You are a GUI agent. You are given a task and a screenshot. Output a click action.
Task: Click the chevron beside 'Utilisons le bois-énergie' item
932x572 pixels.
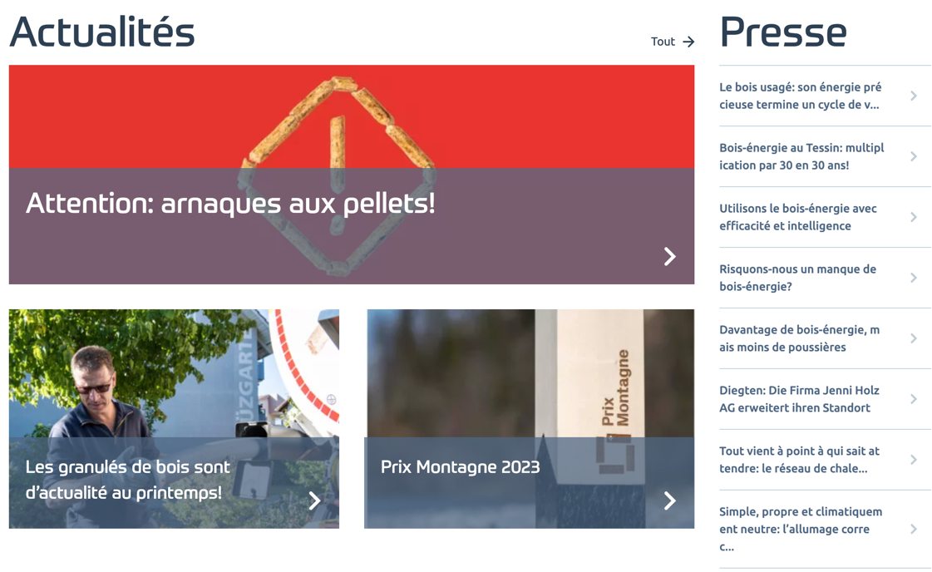[914, 217]
